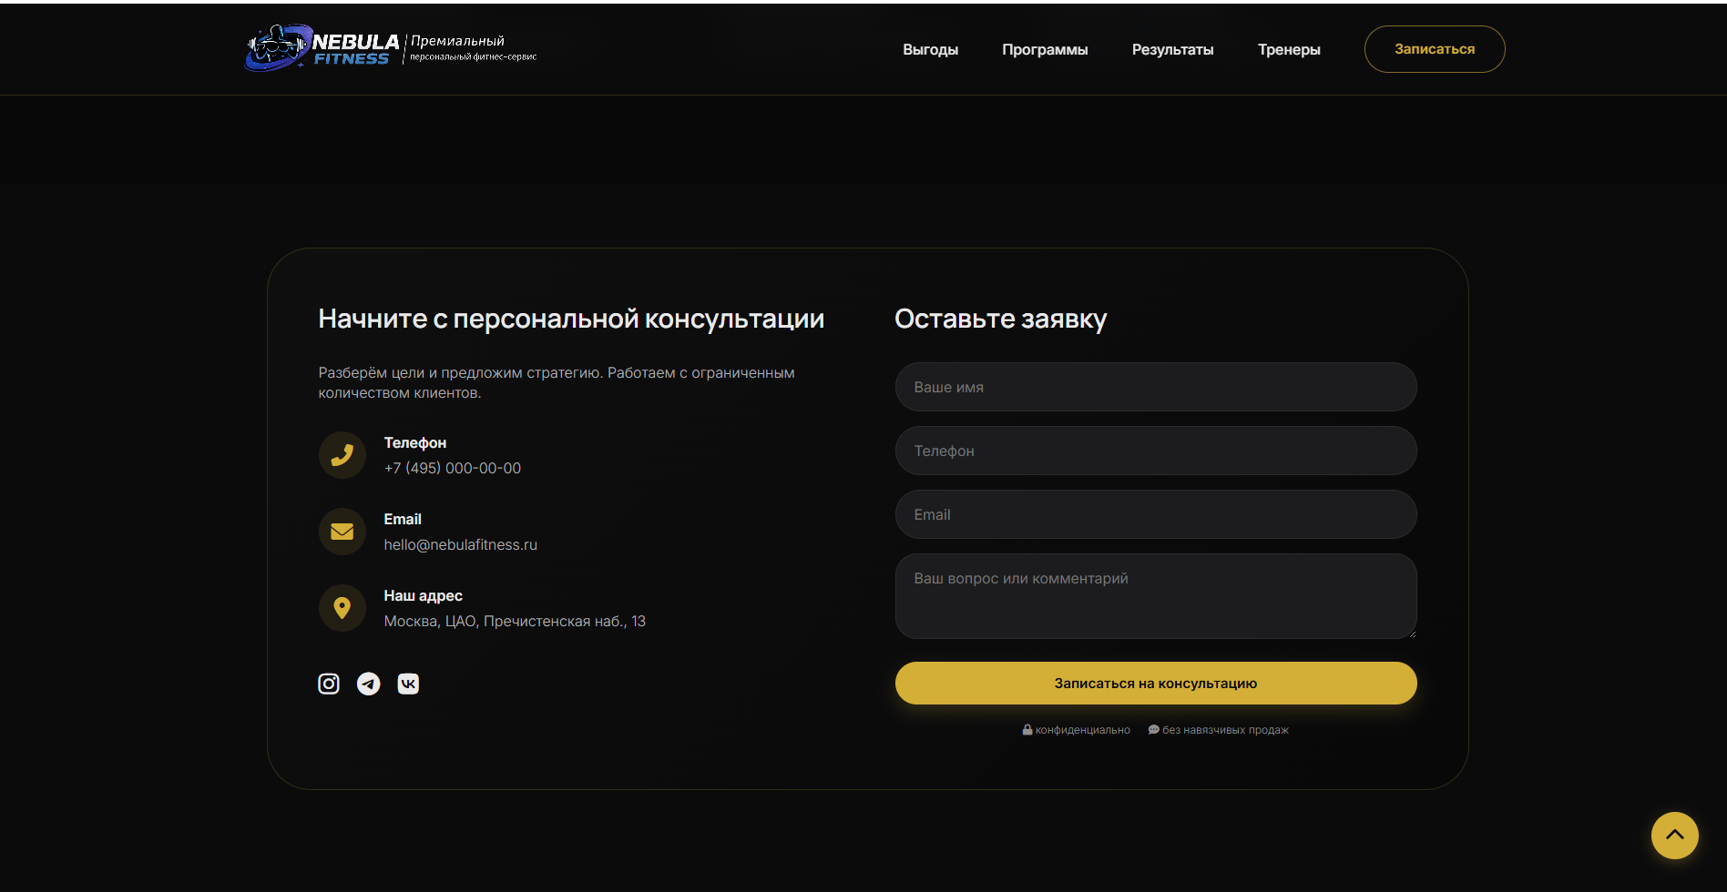
Task: Click the scroll-to-top arrow button
Action: click(x=1675, y=836)
